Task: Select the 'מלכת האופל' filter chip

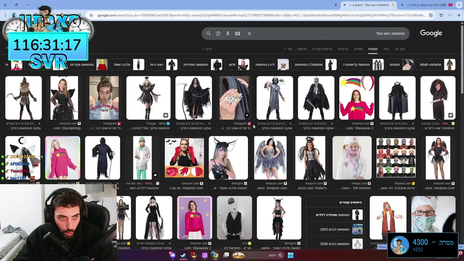Action: click(x=127, y=65)
